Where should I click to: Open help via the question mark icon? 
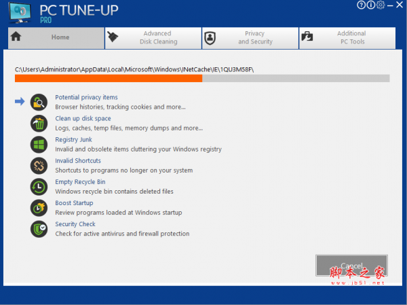(361, 5)
